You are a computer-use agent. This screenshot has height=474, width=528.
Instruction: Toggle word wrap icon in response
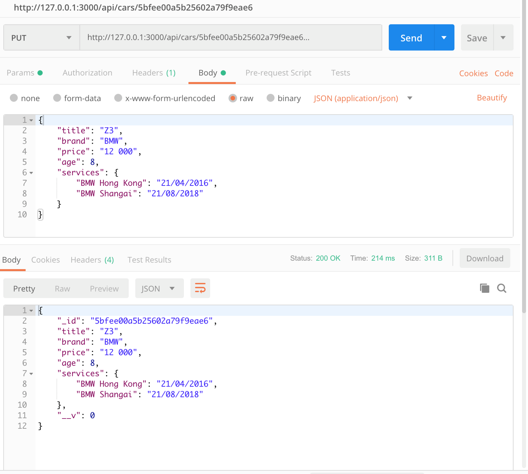[200, 288]
